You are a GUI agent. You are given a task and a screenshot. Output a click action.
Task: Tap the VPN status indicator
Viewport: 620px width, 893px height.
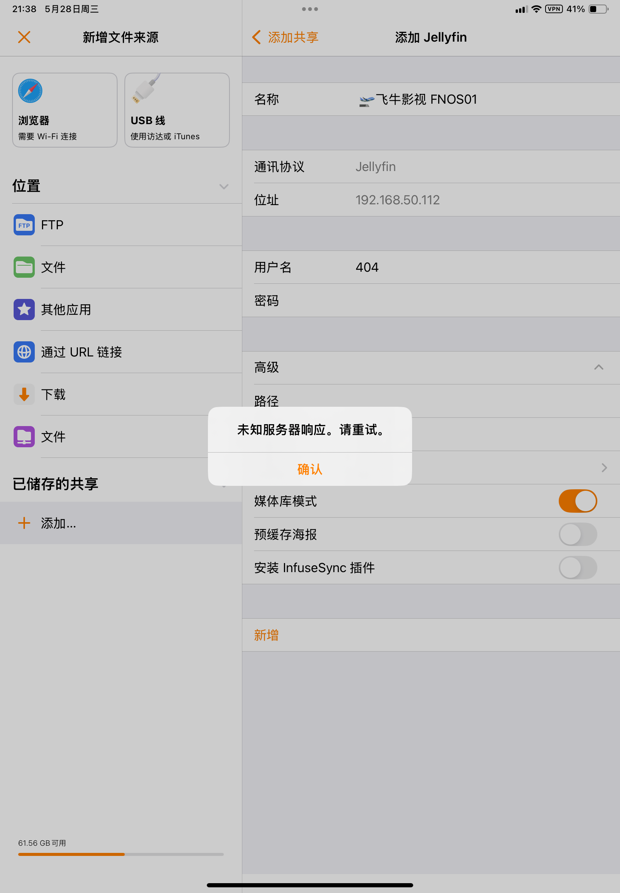(x=553, y=9)
